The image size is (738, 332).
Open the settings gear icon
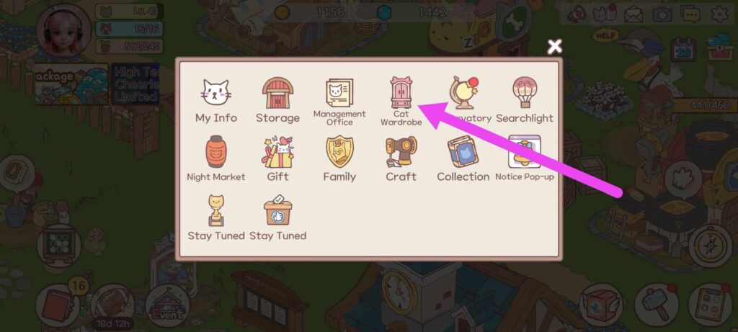[x=719, y=14]
